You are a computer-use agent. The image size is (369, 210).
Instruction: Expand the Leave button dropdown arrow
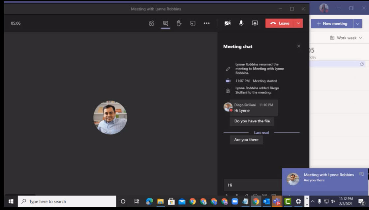(x=298, y=23)
